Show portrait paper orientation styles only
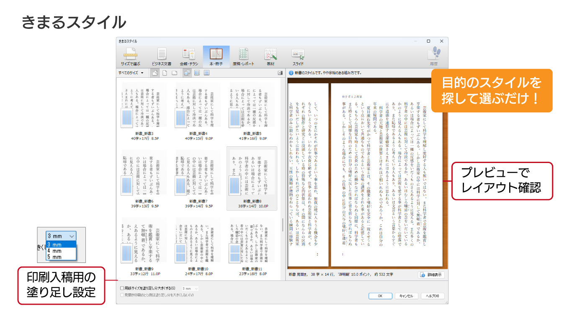This screenshot has height=321, width=572. (x=165, y=73)
